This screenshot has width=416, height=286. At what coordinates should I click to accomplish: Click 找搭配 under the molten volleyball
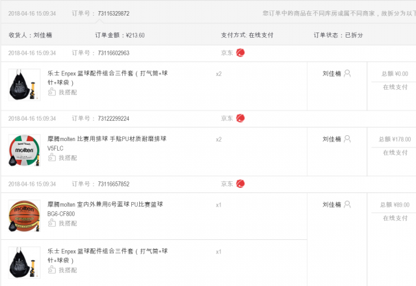pos(68,157)
